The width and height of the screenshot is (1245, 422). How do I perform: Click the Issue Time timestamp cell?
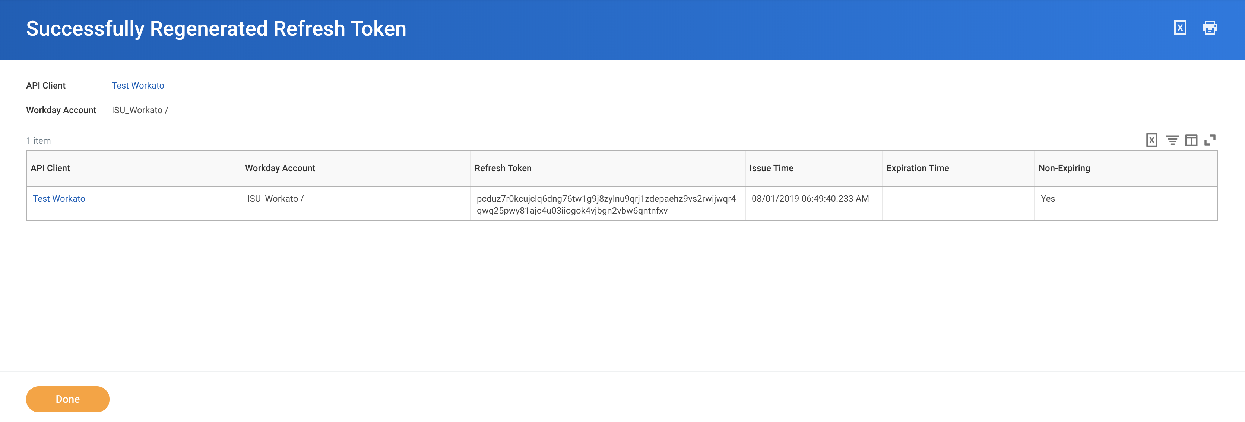click(811, 198)
